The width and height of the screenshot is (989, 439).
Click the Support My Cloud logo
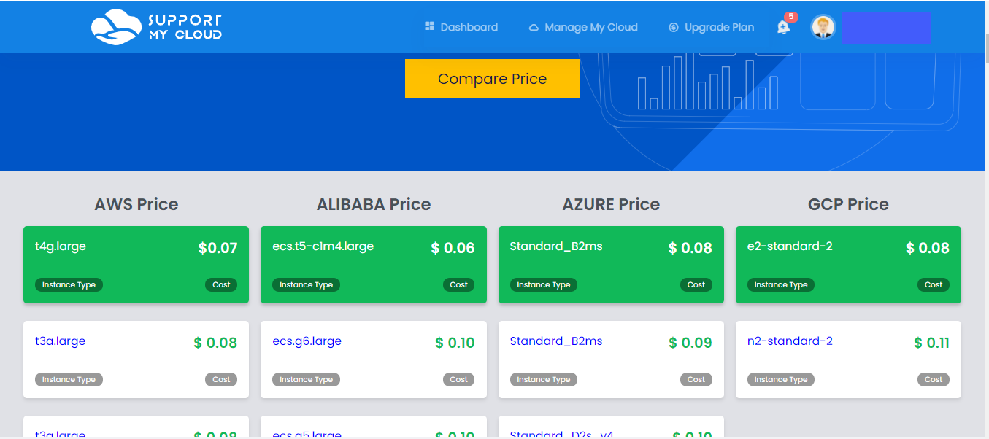[156, 26]
